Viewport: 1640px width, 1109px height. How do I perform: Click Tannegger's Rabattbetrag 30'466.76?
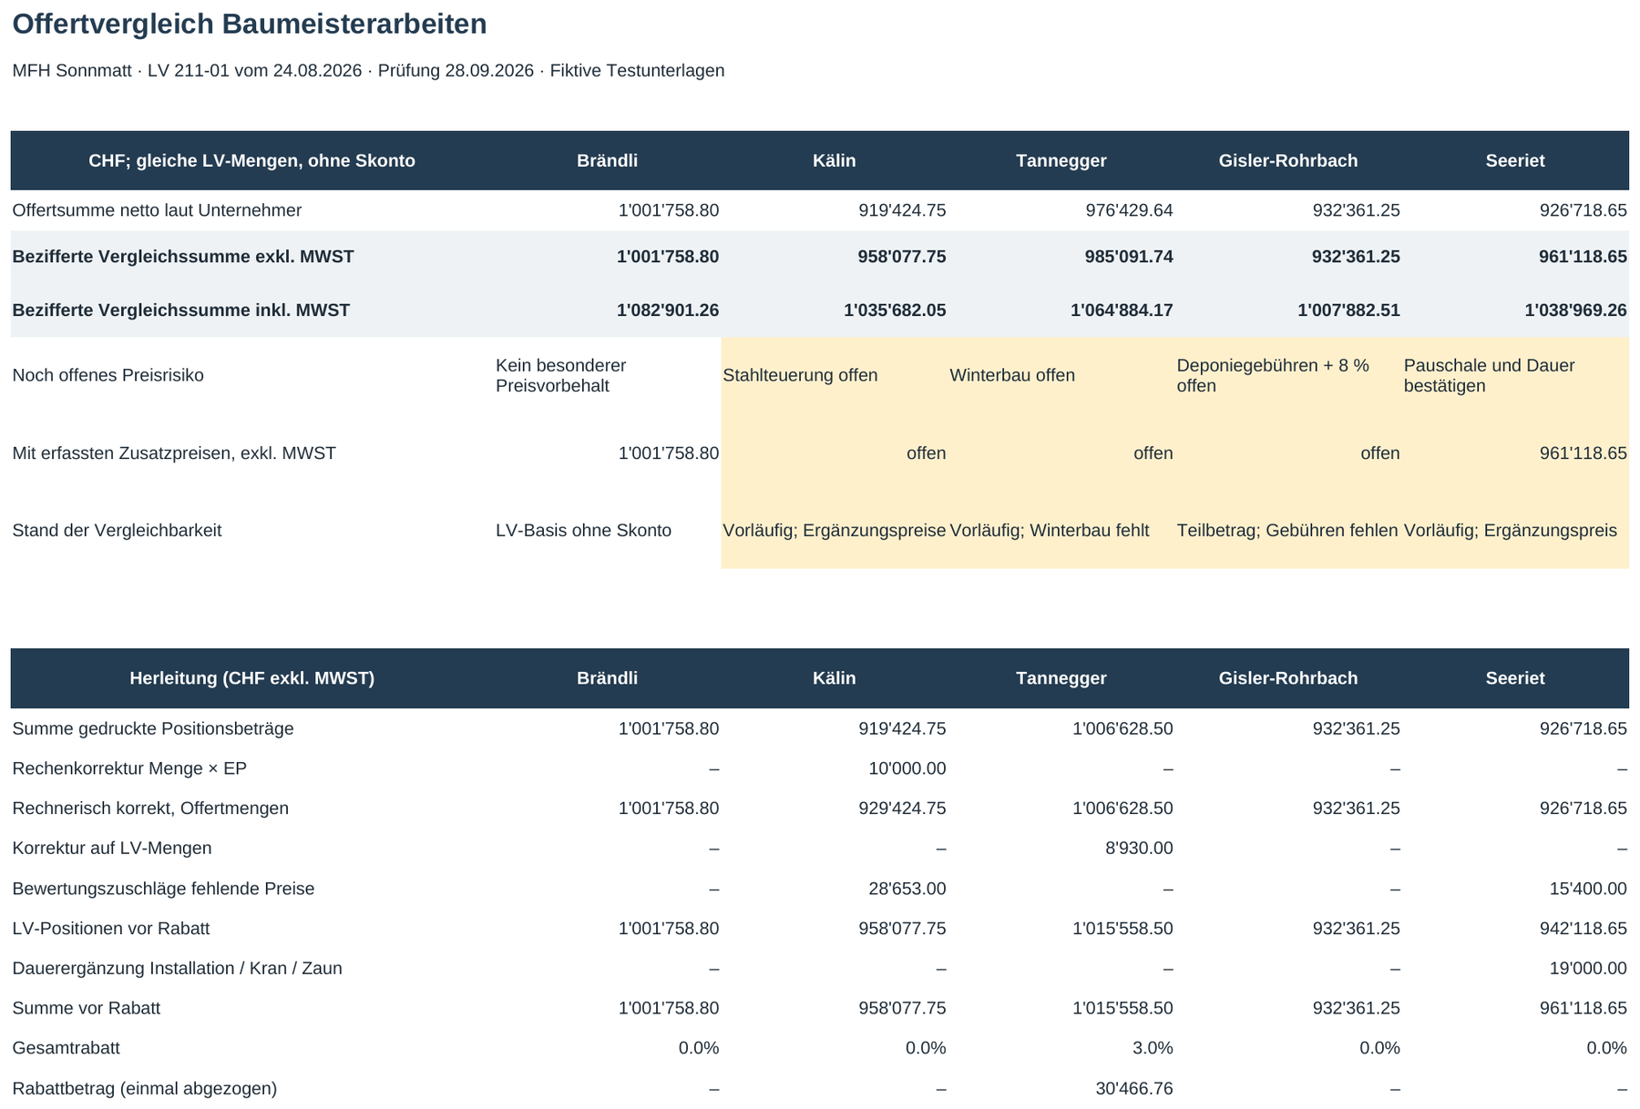pos(1134,1089)
